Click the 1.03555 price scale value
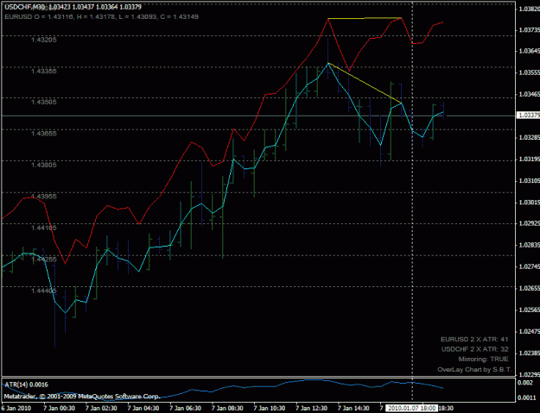 point(530,72)
